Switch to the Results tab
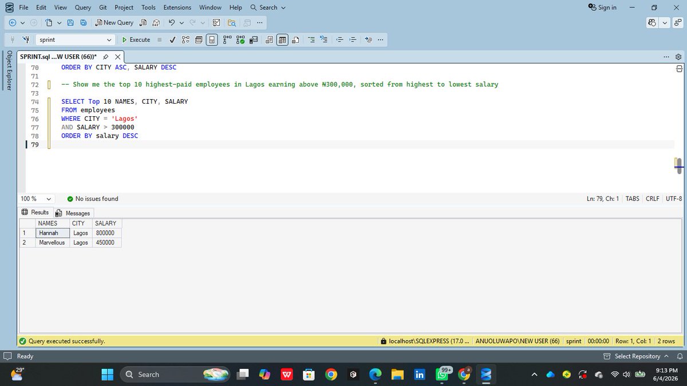Viewport: 687px width, 386px height. (x=35, y=212)
